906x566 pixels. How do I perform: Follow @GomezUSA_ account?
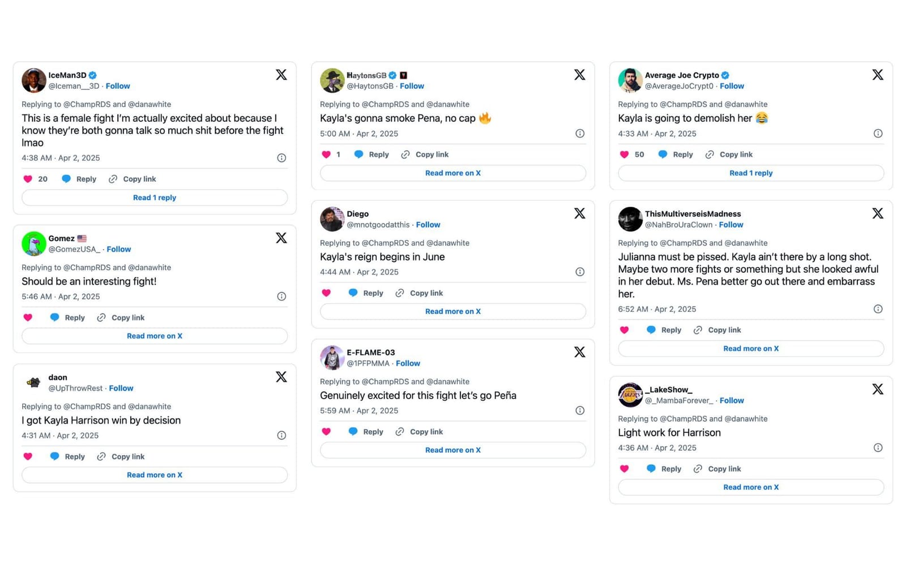click(x=118, y=249)
